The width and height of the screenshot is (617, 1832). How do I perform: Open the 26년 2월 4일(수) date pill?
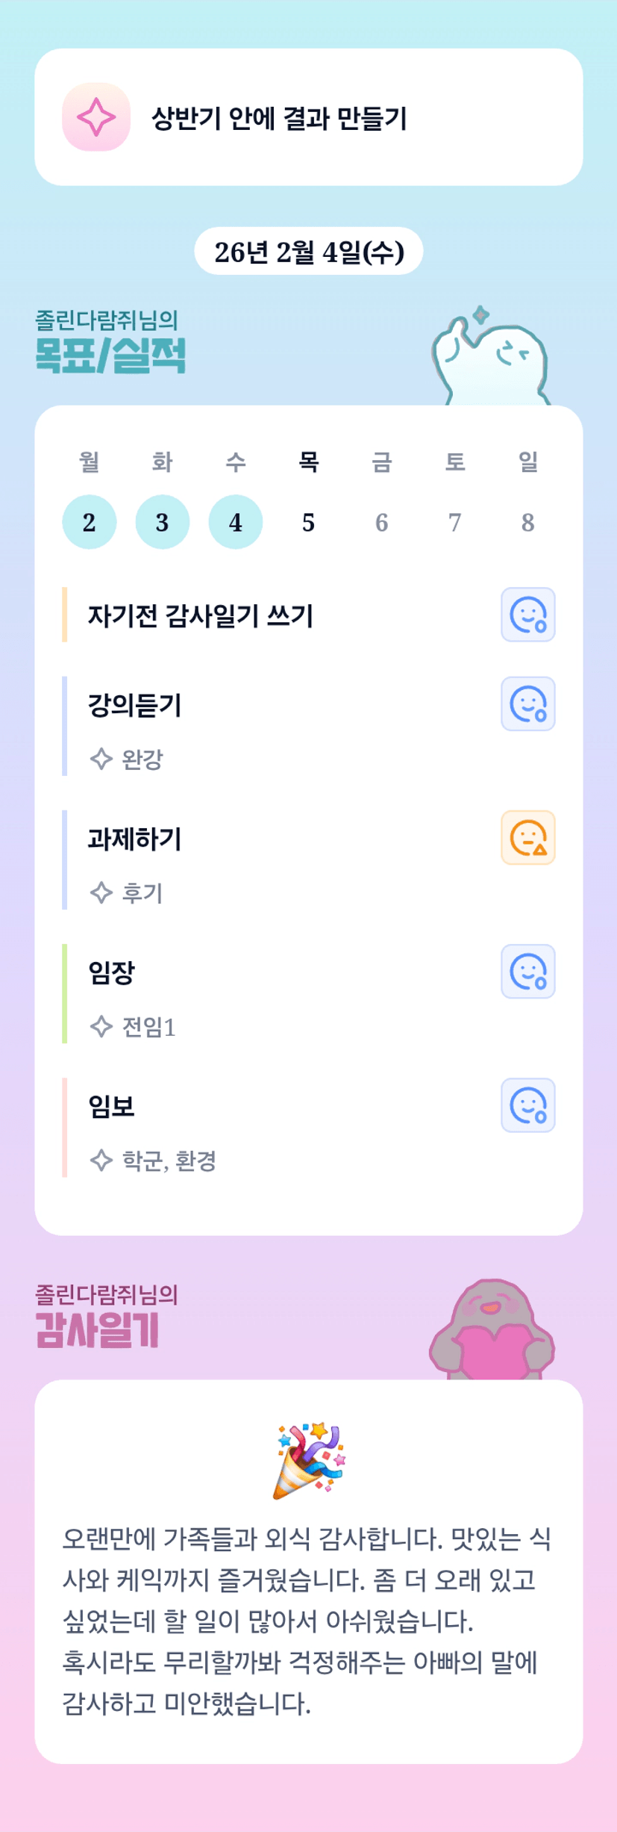(308, 252)
